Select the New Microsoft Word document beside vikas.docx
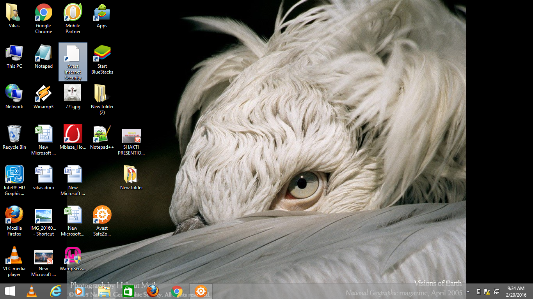 pyautogui.click(x=73, y=180)
